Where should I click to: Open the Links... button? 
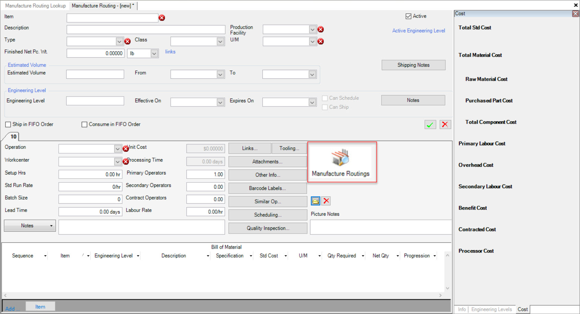(250, 148)
